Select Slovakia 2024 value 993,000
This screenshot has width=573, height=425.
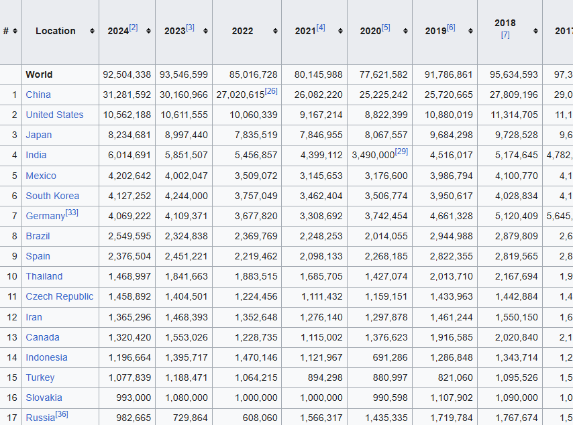(x=134, y=398)
